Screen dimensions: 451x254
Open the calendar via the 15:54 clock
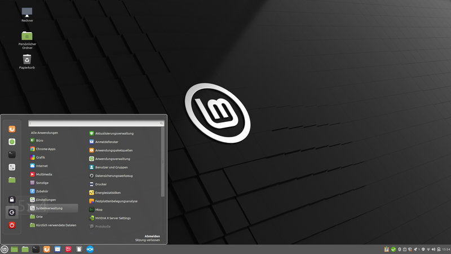click(x=446, y=249)
